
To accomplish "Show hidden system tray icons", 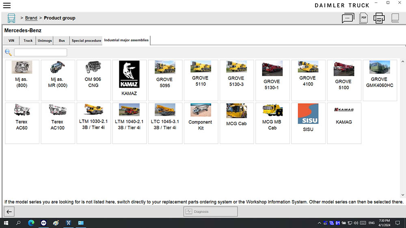I will point(319,223).
